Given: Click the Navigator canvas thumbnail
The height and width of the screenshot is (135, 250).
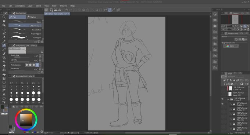Looking at the screenshot, I should point(235,19).
